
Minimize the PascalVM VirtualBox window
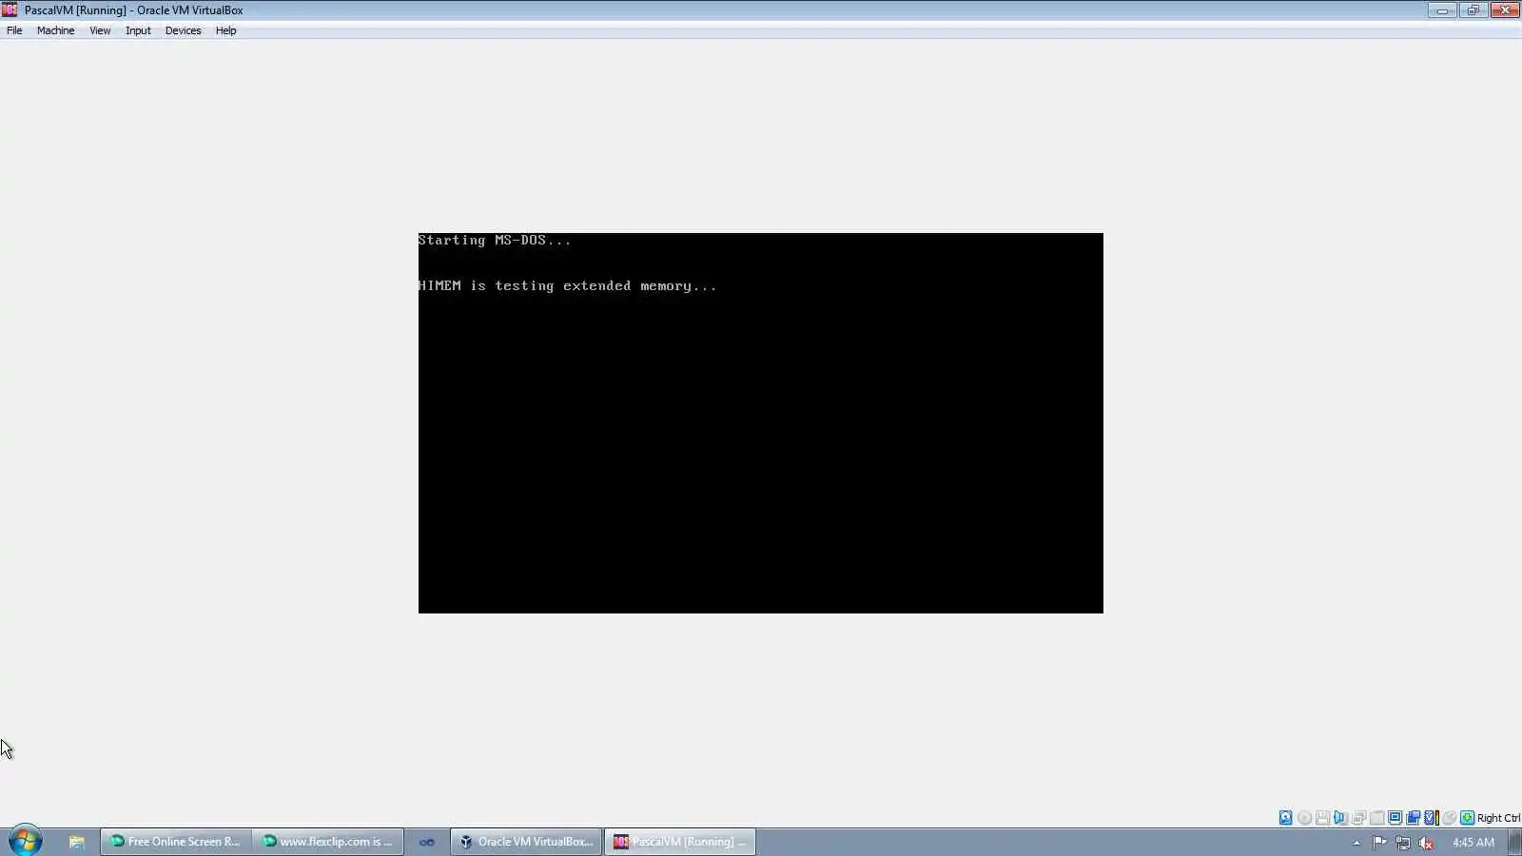tap(1442, 10)
